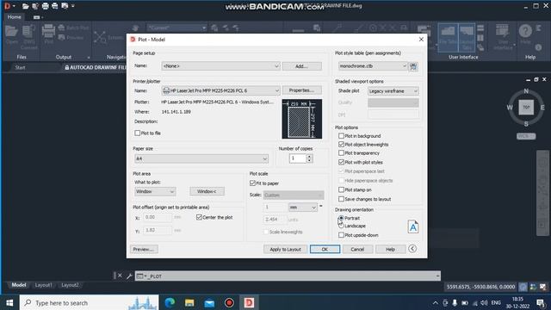Click the Help question mark ribbon icon
This screenshot has height=310, width=551.
525,31
